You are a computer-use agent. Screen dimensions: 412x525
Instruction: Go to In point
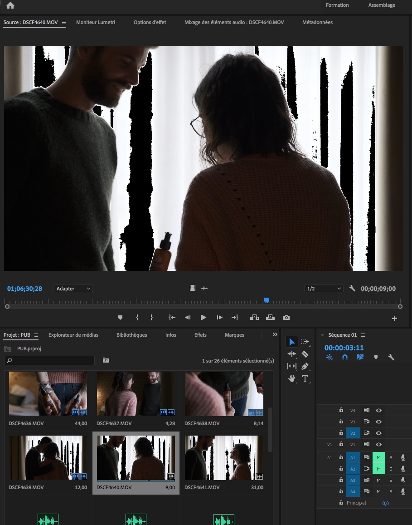tap(172, 318)
